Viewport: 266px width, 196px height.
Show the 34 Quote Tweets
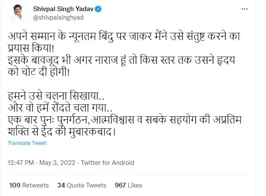pyautogui.click(x=81, y=185)
